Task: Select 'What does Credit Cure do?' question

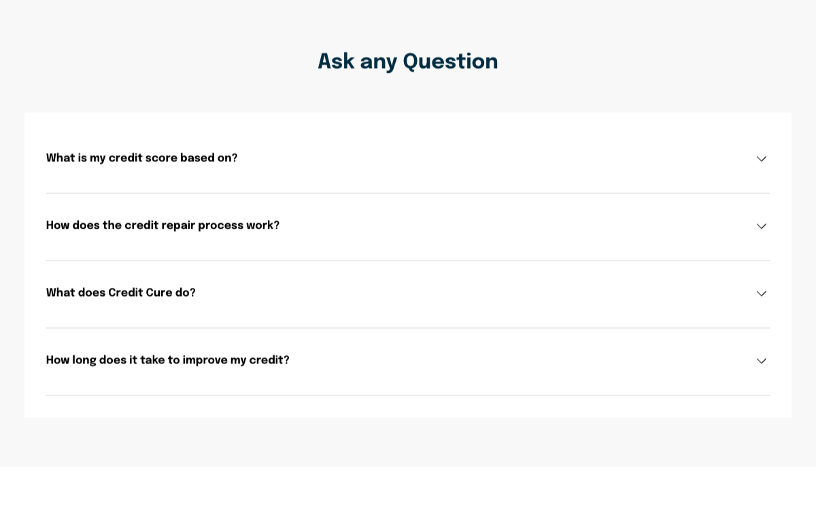Action: click(x=120, y=293)
